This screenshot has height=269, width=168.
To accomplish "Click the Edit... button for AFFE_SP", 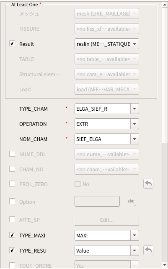I will pyautogui.click(x=107, y=220).
